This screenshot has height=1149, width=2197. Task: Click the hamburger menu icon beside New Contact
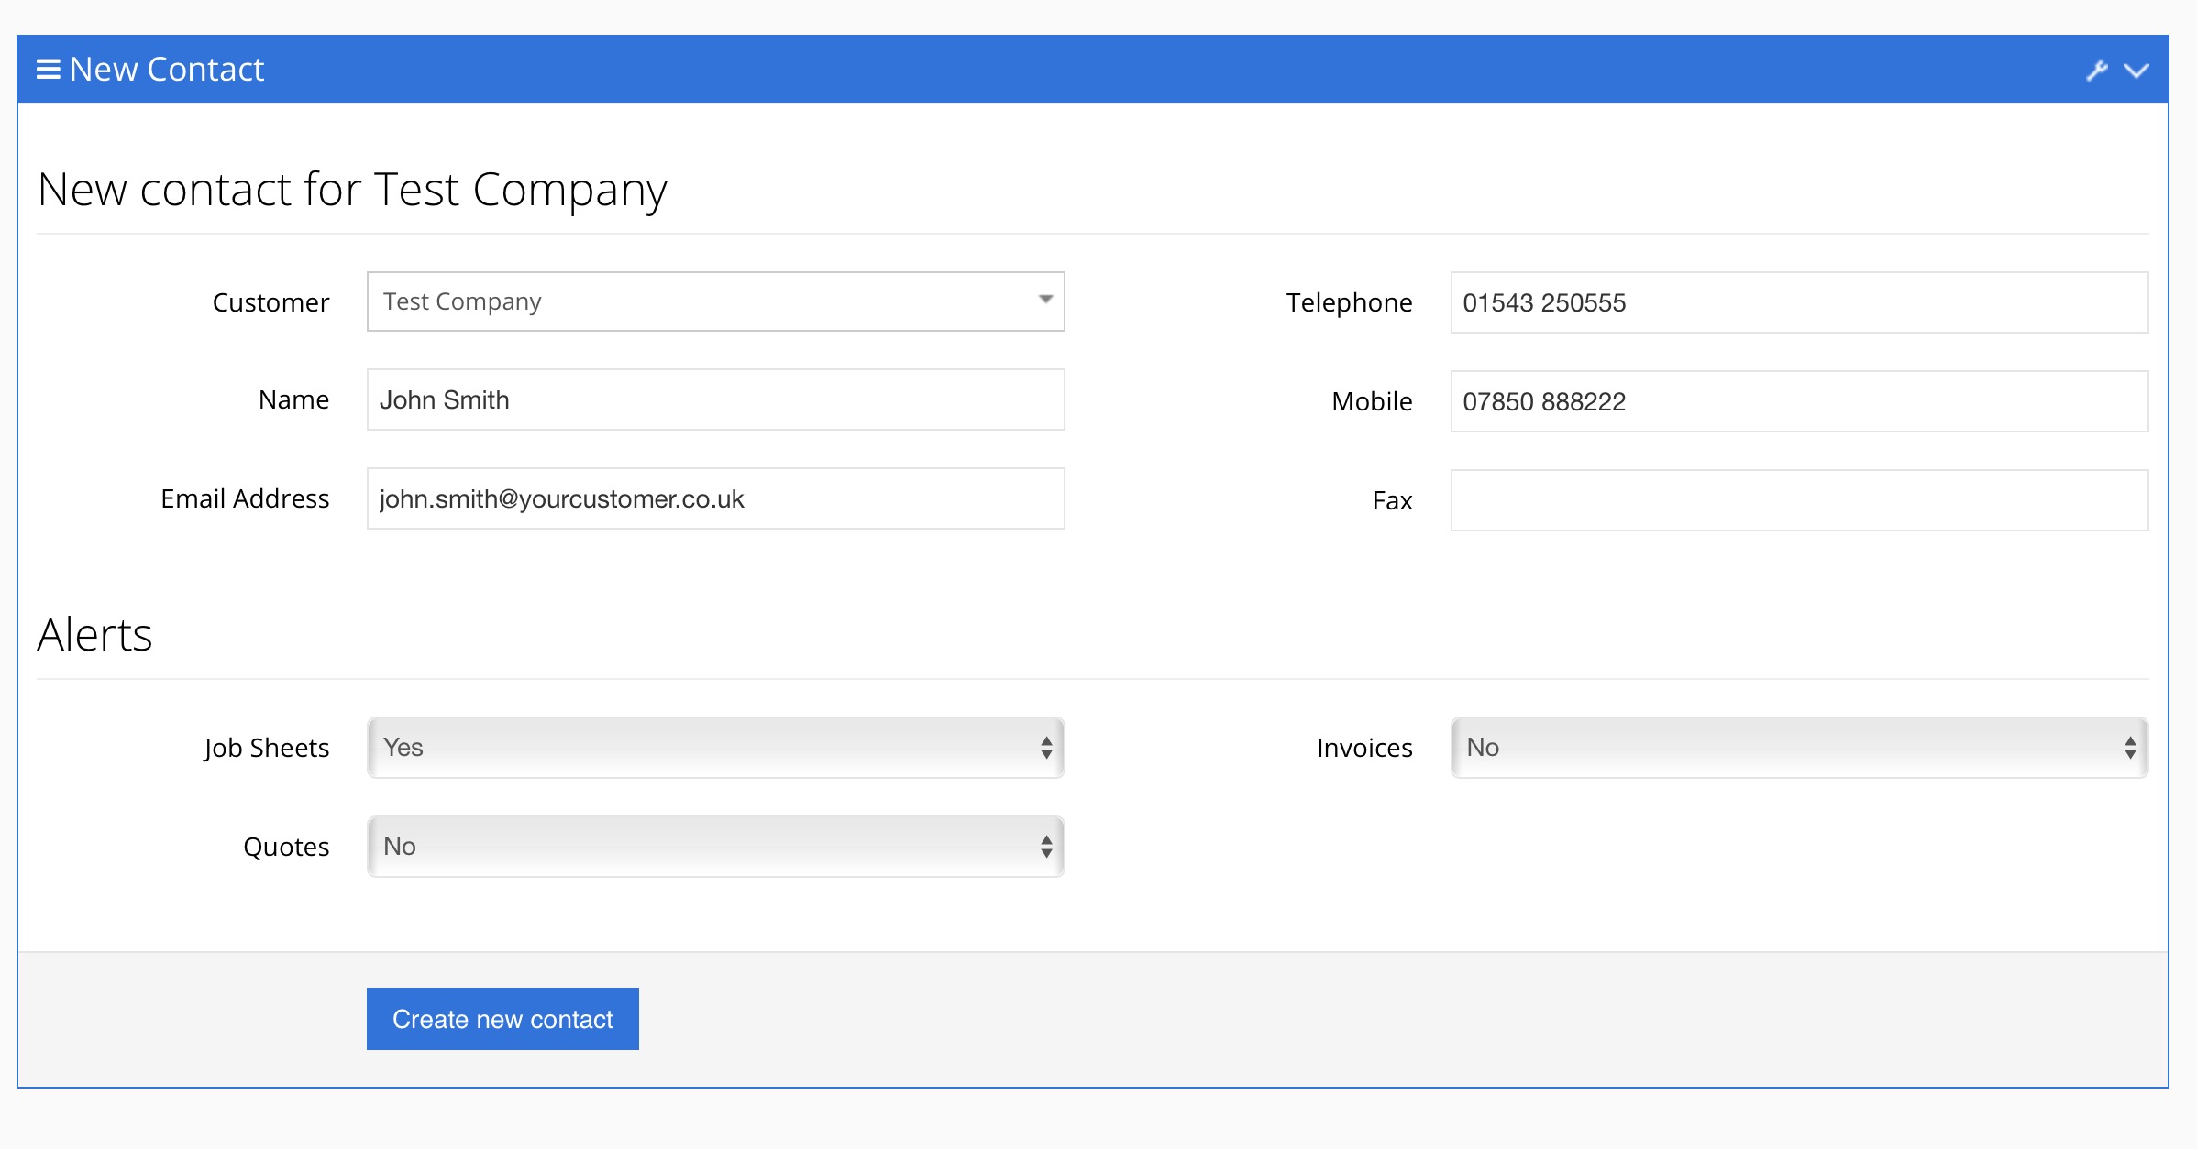tap(48, 70)
